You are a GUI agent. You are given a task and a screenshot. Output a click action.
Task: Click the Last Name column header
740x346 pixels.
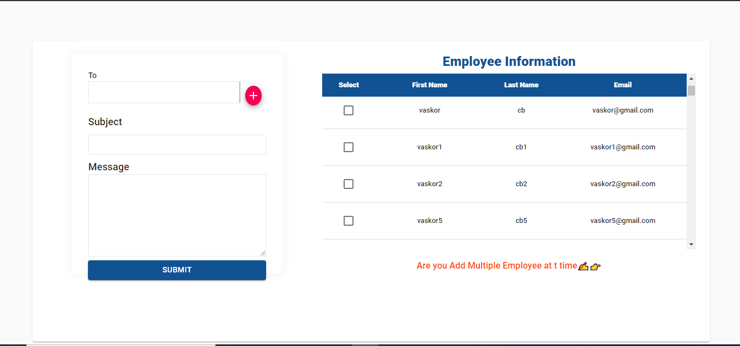[521, 85]
